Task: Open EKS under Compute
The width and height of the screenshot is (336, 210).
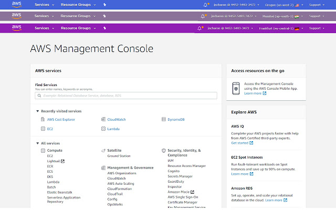Action: pos(50,177)
